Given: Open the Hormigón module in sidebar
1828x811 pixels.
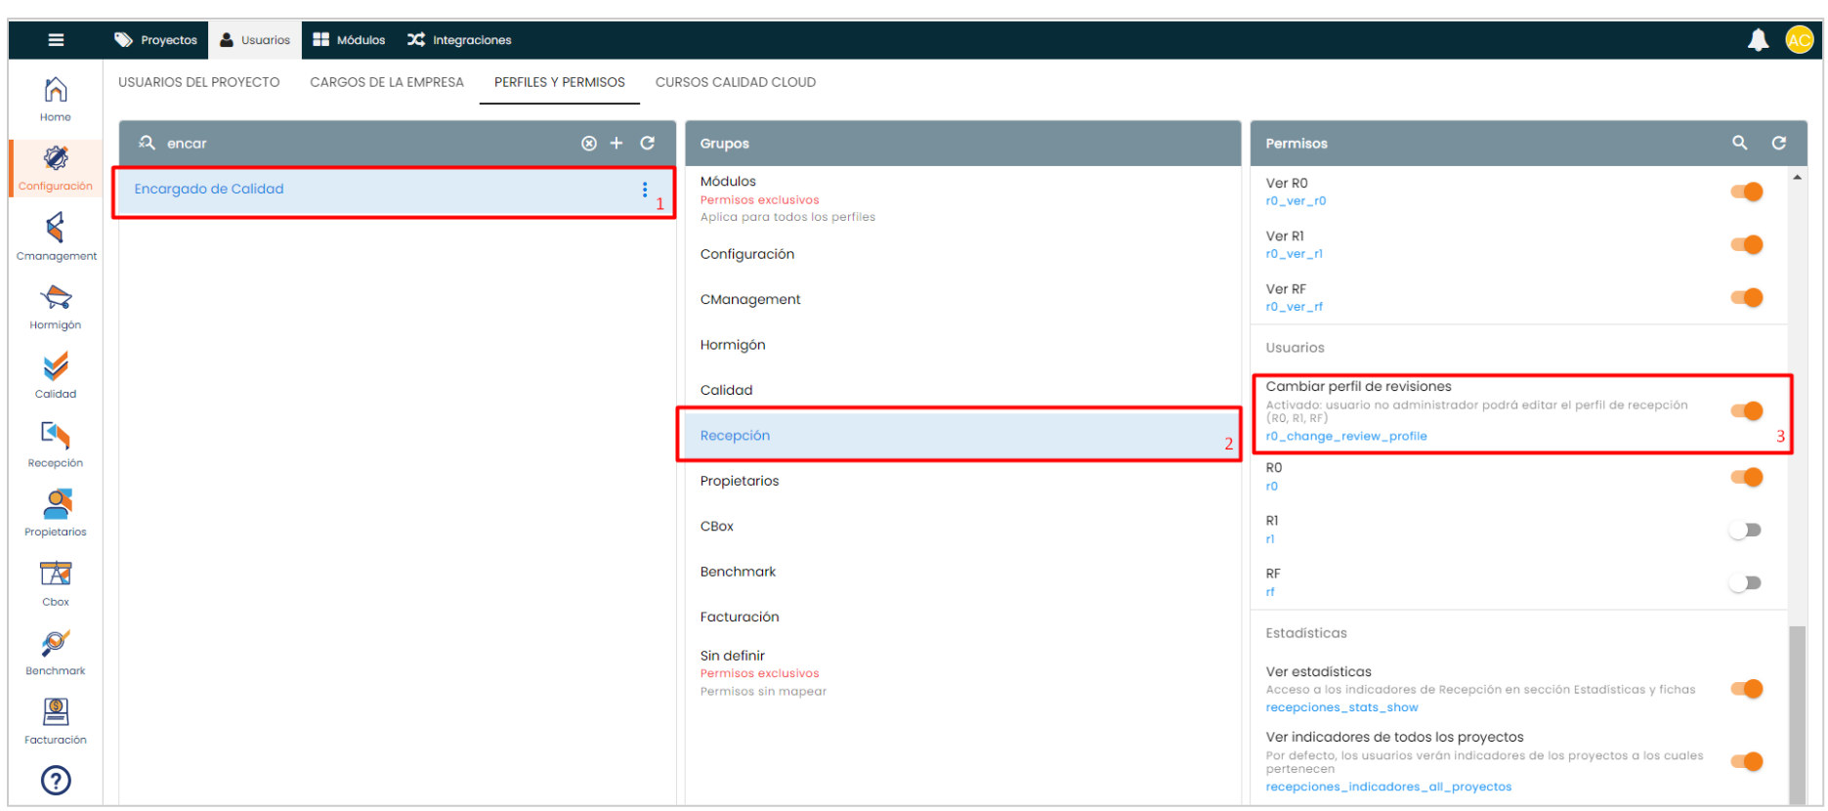Looking at the screenshot, I should (x=56, y=307).
